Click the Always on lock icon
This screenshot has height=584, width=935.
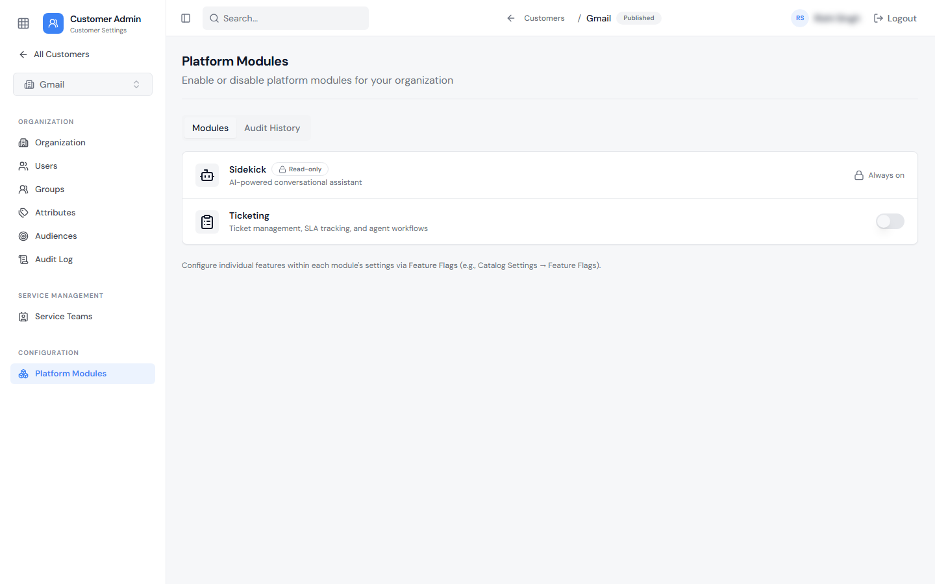pyautogui.click(x=858, y=175)
